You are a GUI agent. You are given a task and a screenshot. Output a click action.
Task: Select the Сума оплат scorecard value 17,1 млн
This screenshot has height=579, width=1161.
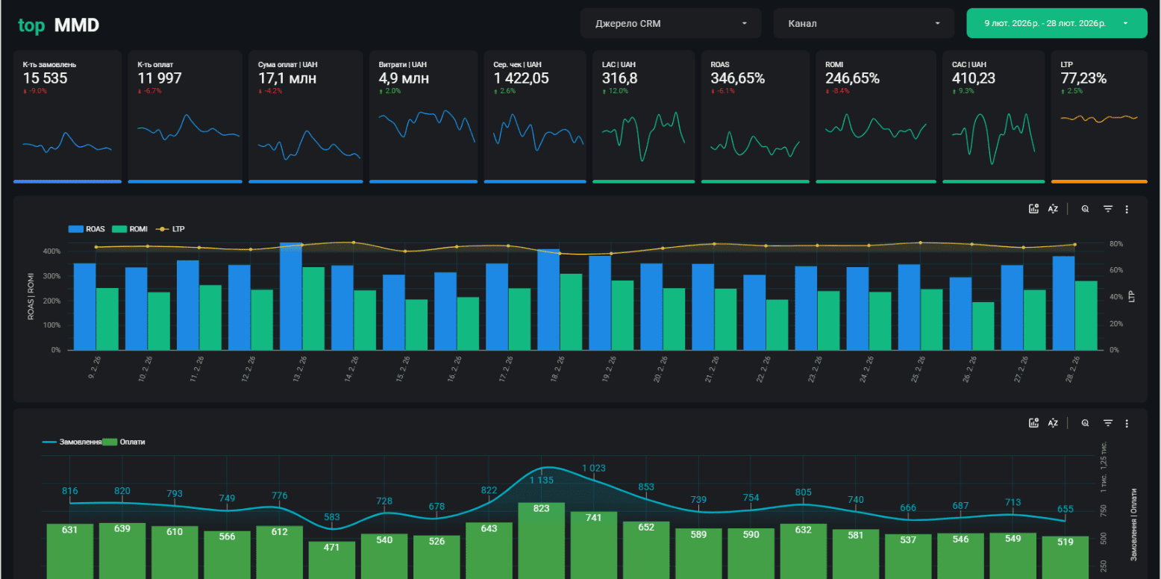coord(287,78)
